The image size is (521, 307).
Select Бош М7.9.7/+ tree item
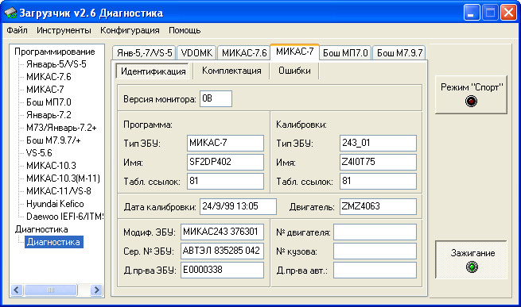(53, 140)
